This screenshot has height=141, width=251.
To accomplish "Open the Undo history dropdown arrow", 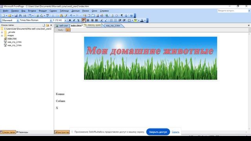I will (74, 16).
